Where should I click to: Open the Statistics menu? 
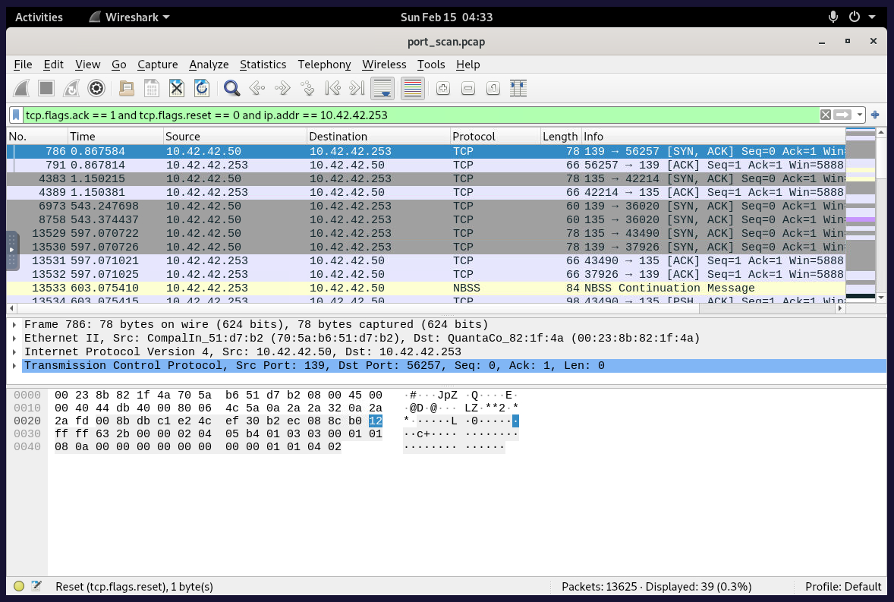[x=263, y=65]
